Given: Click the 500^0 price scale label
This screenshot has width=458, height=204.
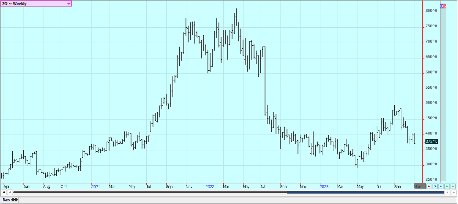Looking at the screenshot, I should pos(432,103).
